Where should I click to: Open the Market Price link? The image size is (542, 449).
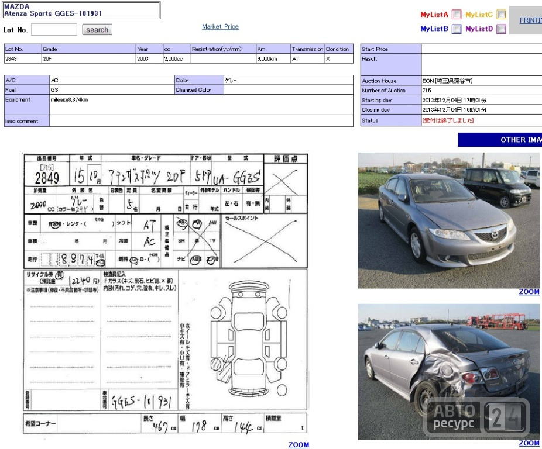[x=220, y=26]
